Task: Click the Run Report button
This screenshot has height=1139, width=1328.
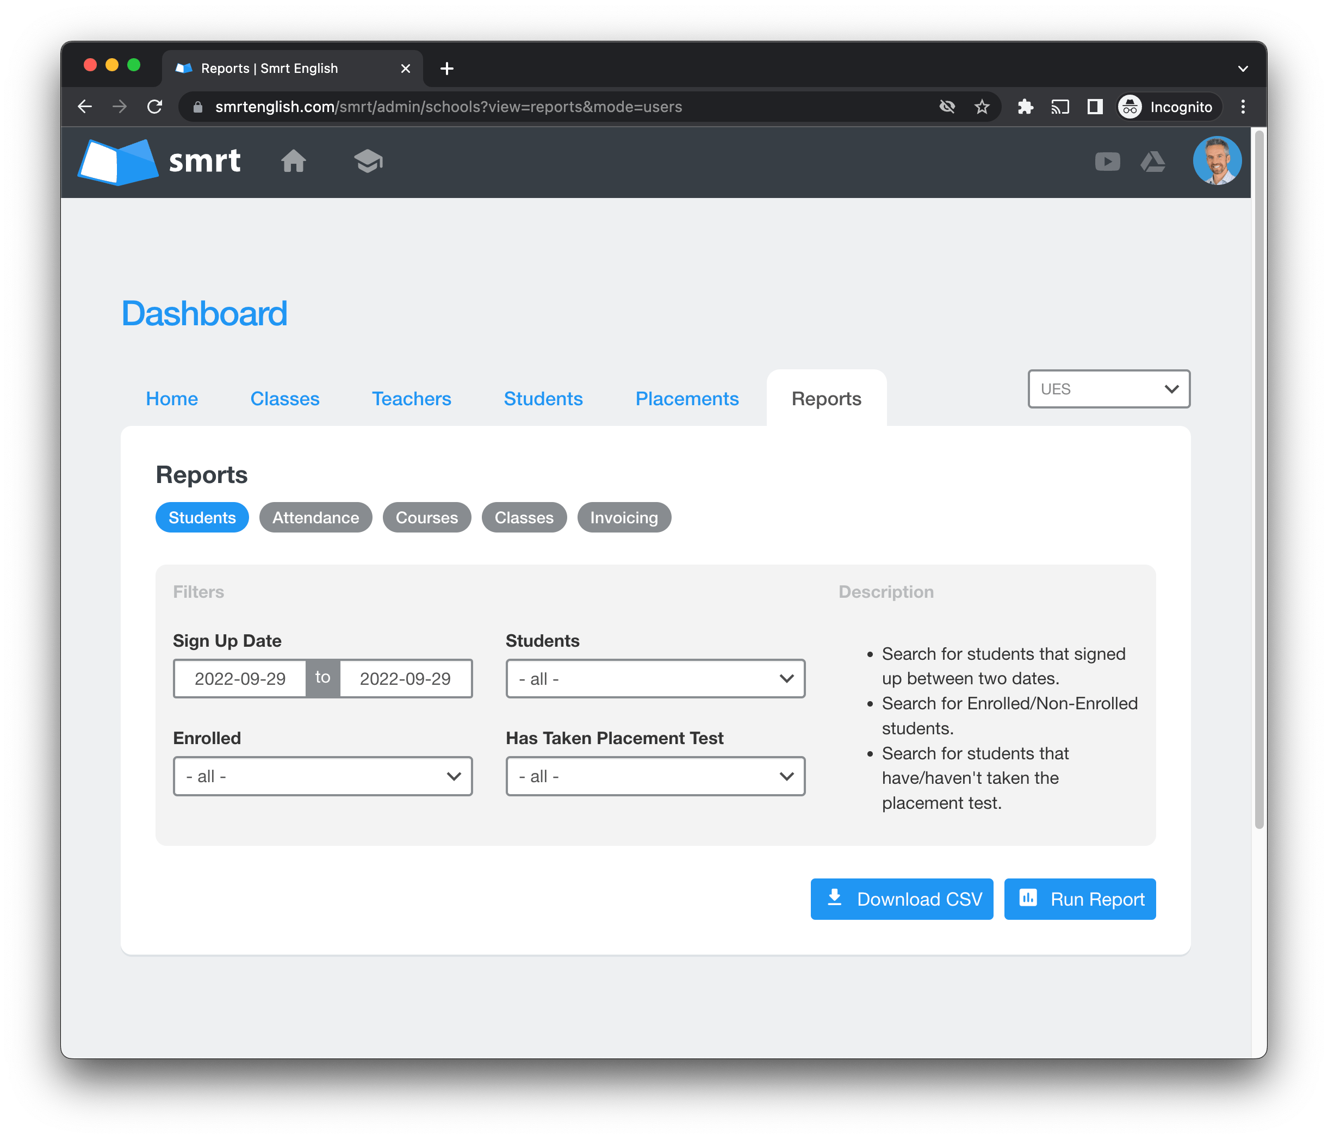Action: pyautogui.click(x=1079, y=899)
